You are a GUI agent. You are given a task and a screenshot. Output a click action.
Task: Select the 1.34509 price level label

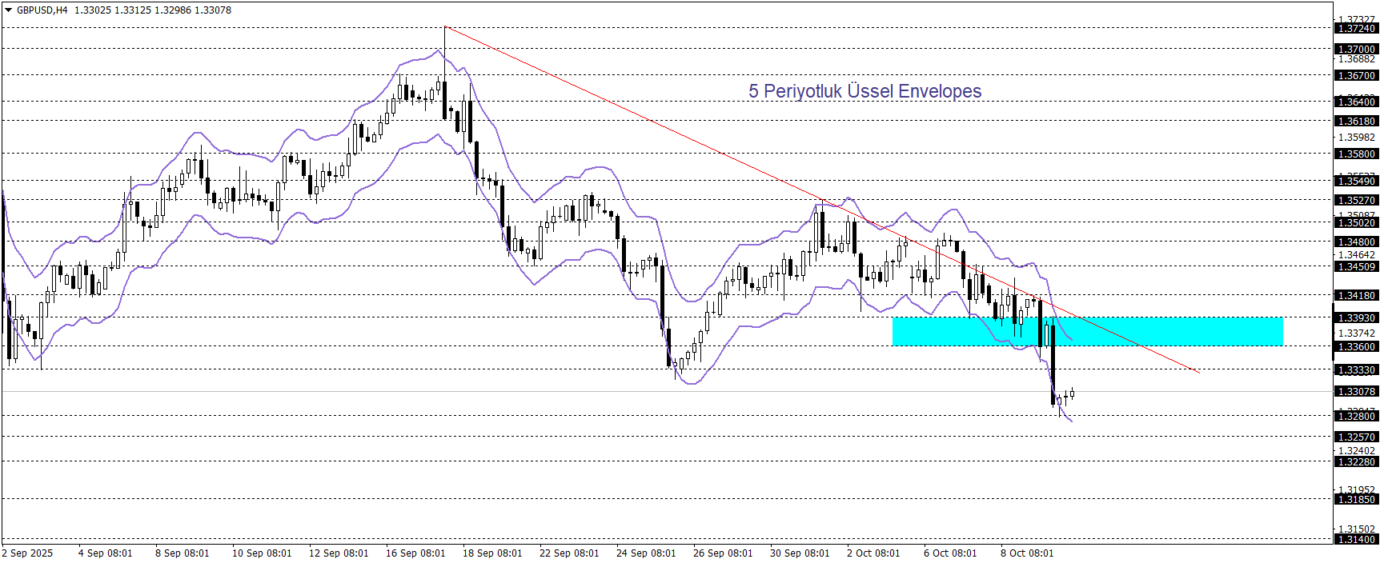[x=1356, y=267]
